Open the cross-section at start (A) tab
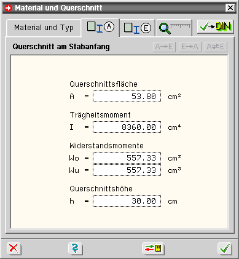The width and height of the screenshot is (239, 259). pyautogui.click(x=100, y=27)
